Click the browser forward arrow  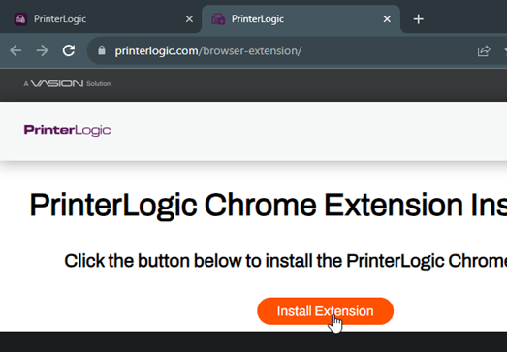42,50
